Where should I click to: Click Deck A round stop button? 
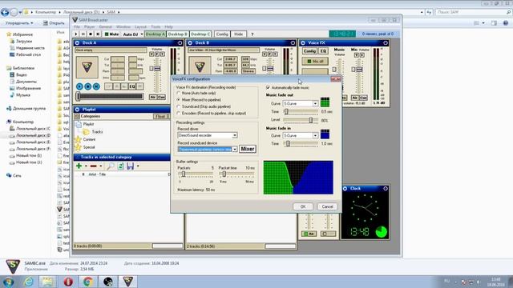pyautogui.click(x=87, y=86)
